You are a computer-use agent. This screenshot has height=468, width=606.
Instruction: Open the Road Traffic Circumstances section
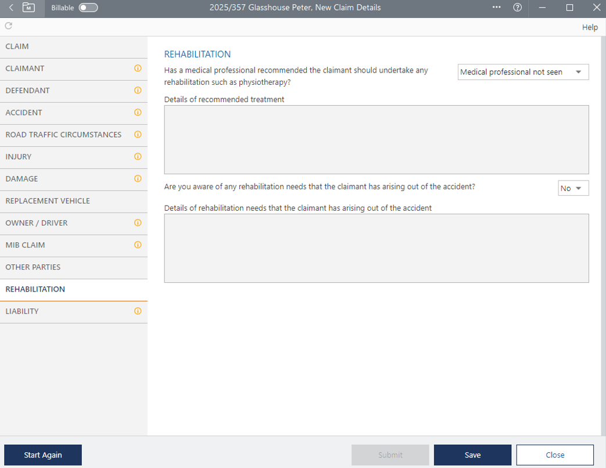[x=63, y=135]
